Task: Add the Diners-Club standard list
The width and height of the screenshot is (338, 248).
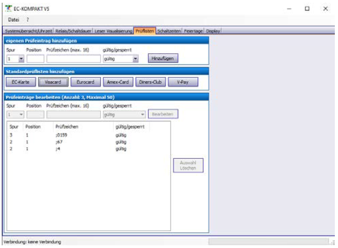Action: pyautogui.click(x=151, y=82)
